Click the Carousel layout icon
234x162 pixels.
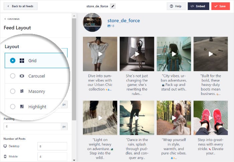coord(22,76)
